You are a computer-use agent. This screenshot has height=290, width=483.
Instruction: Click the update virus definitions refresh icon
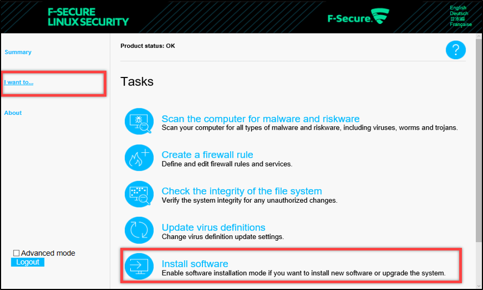pos(139,230)
